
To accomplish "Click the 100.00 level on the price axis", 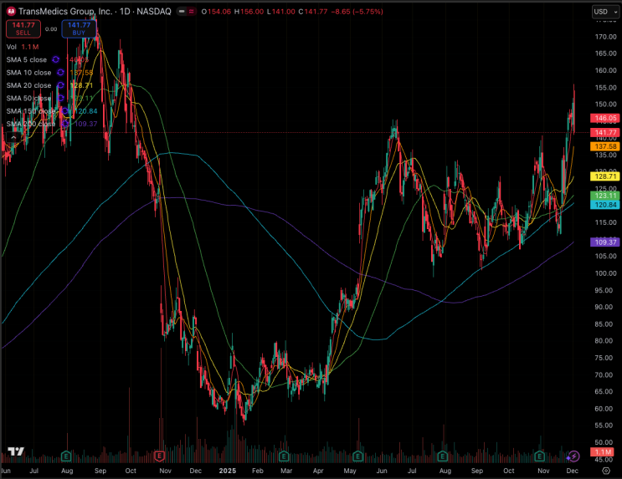I will tap(605, 273).
